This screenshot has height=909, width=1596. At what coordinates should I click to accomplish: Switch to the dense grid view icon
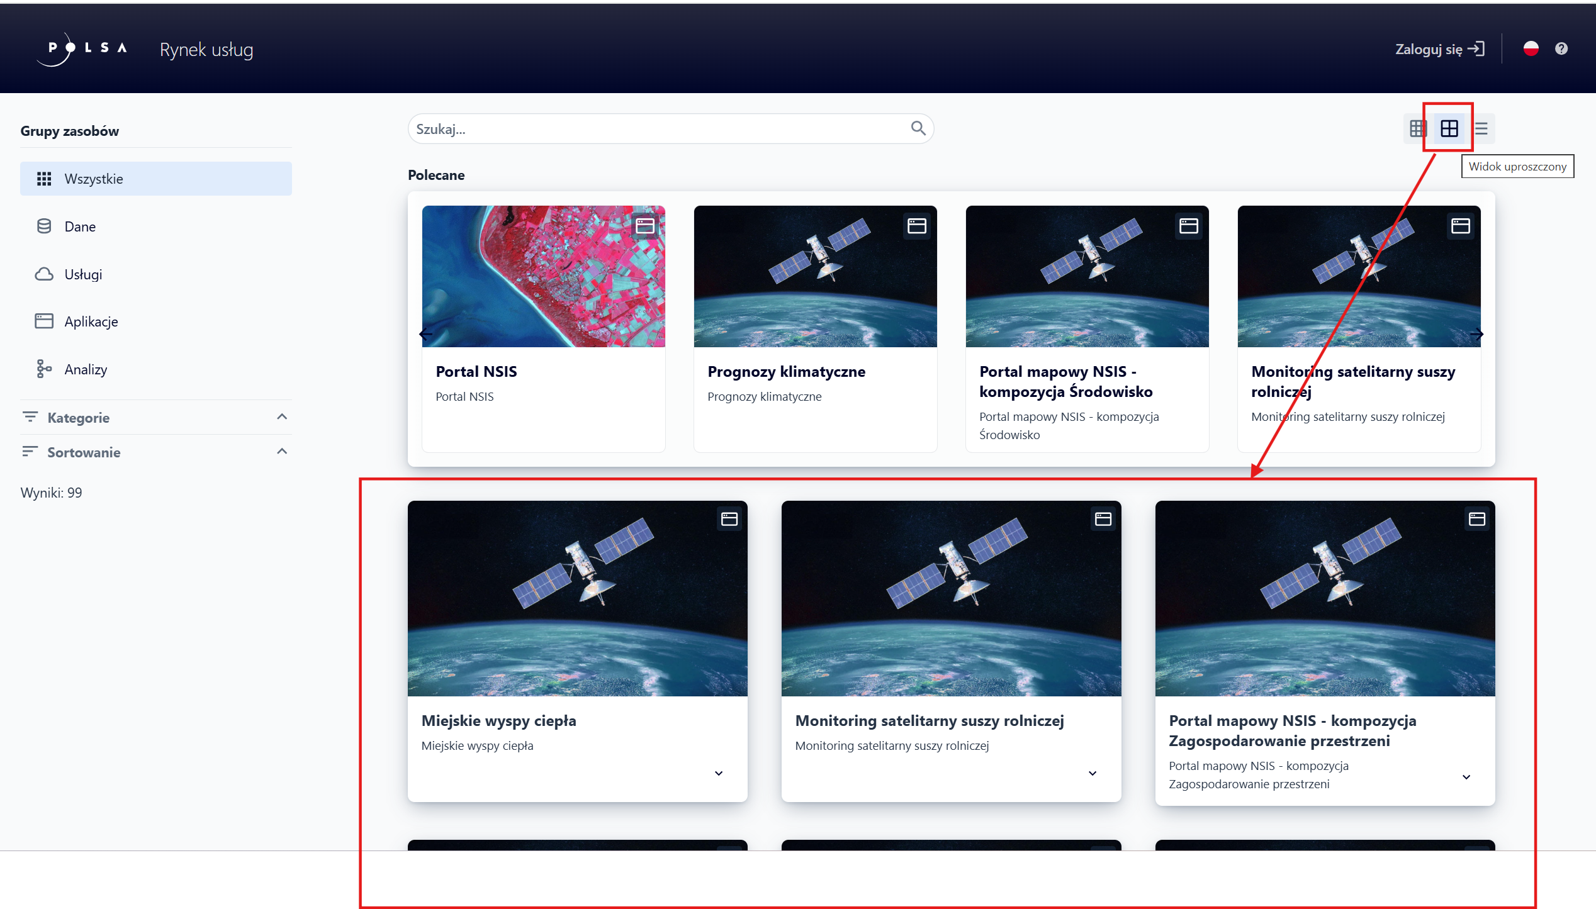[1417, 129]
